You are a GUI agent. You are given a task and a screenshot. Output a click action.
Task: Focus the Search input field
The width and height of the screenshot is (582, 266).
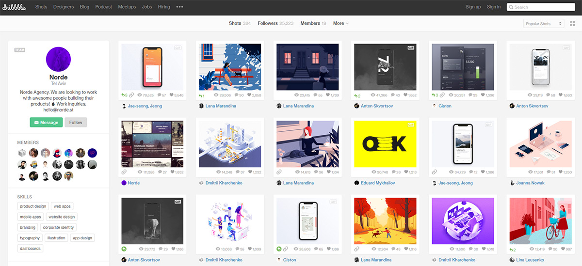click(543, 7)
